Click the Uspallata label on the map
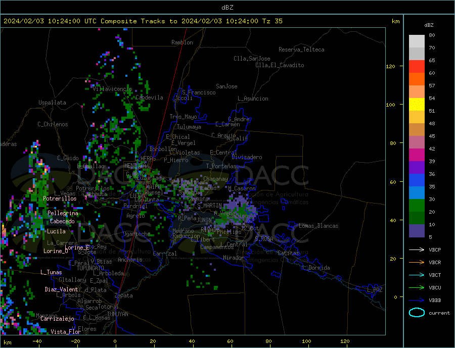This screenshot has height=348, width=455. click(x=52, y=103)
